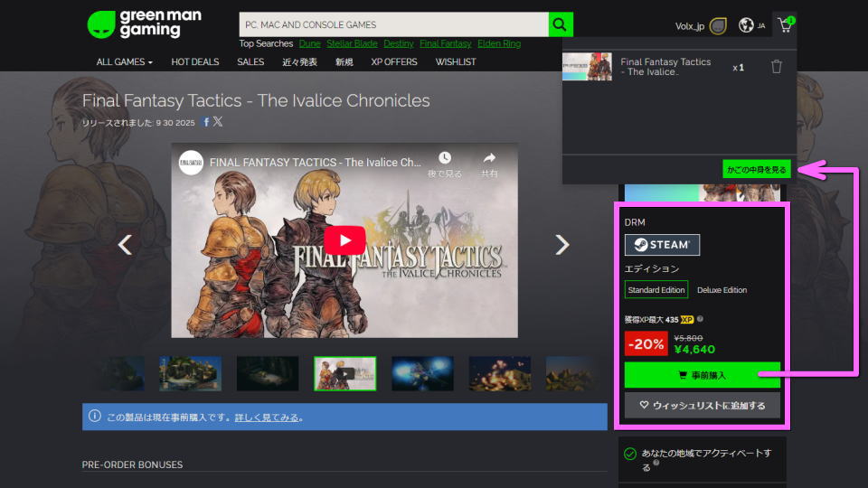Viewport: 868px width, 488px height.
Task: Click ウィッシュリストに追加する button
Action: 702,405
